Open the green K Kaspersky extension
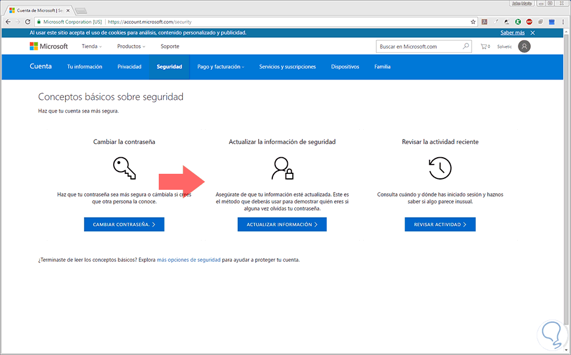The width and height of the screenshot is (571, 355). (518, 22)
